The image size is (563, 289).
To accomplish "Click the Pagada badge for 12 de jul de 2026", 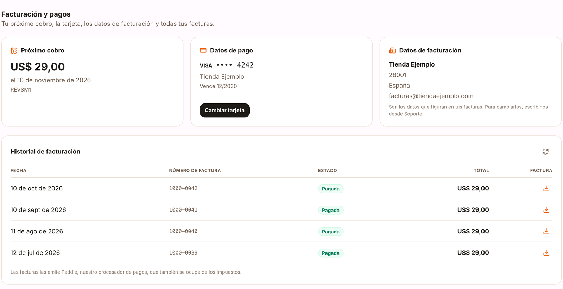I will [x=331, y=253].
